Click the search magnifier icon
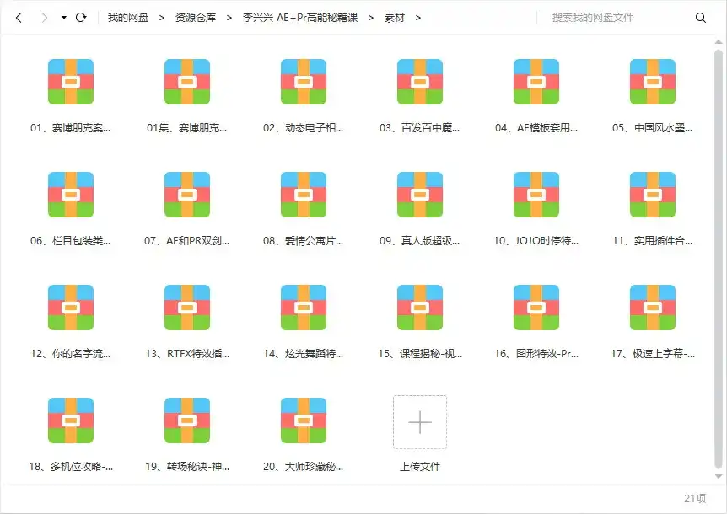727x514 pixels. (x=702, y=16)
